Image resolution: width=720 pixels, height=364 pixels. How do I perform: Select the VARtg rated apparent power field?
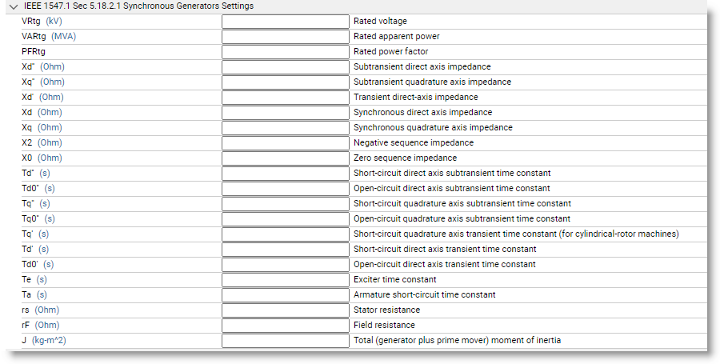(x=285, y=37)
